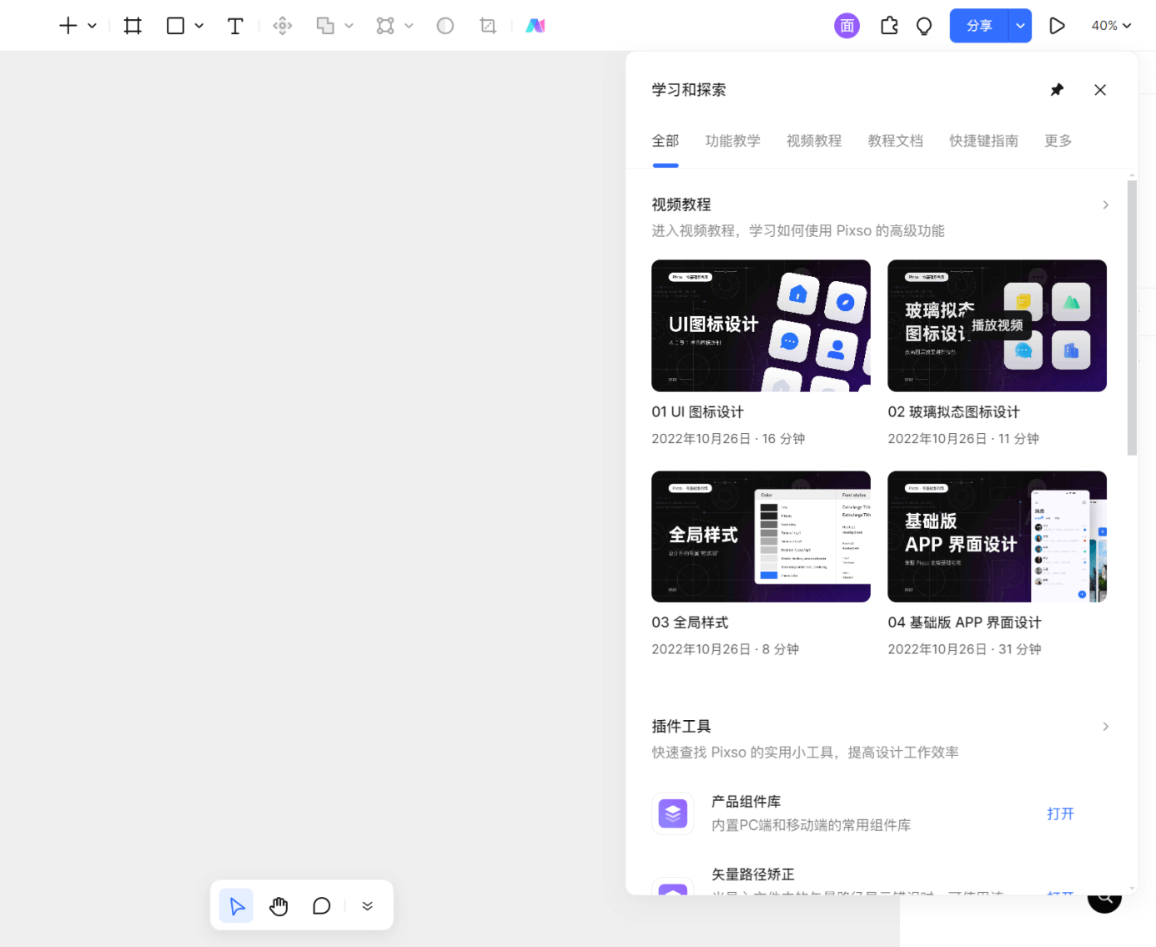Click date 2022年10月26日 · 31 分钟
Screen dimensions: 1156x947
(x=964, y=649)
